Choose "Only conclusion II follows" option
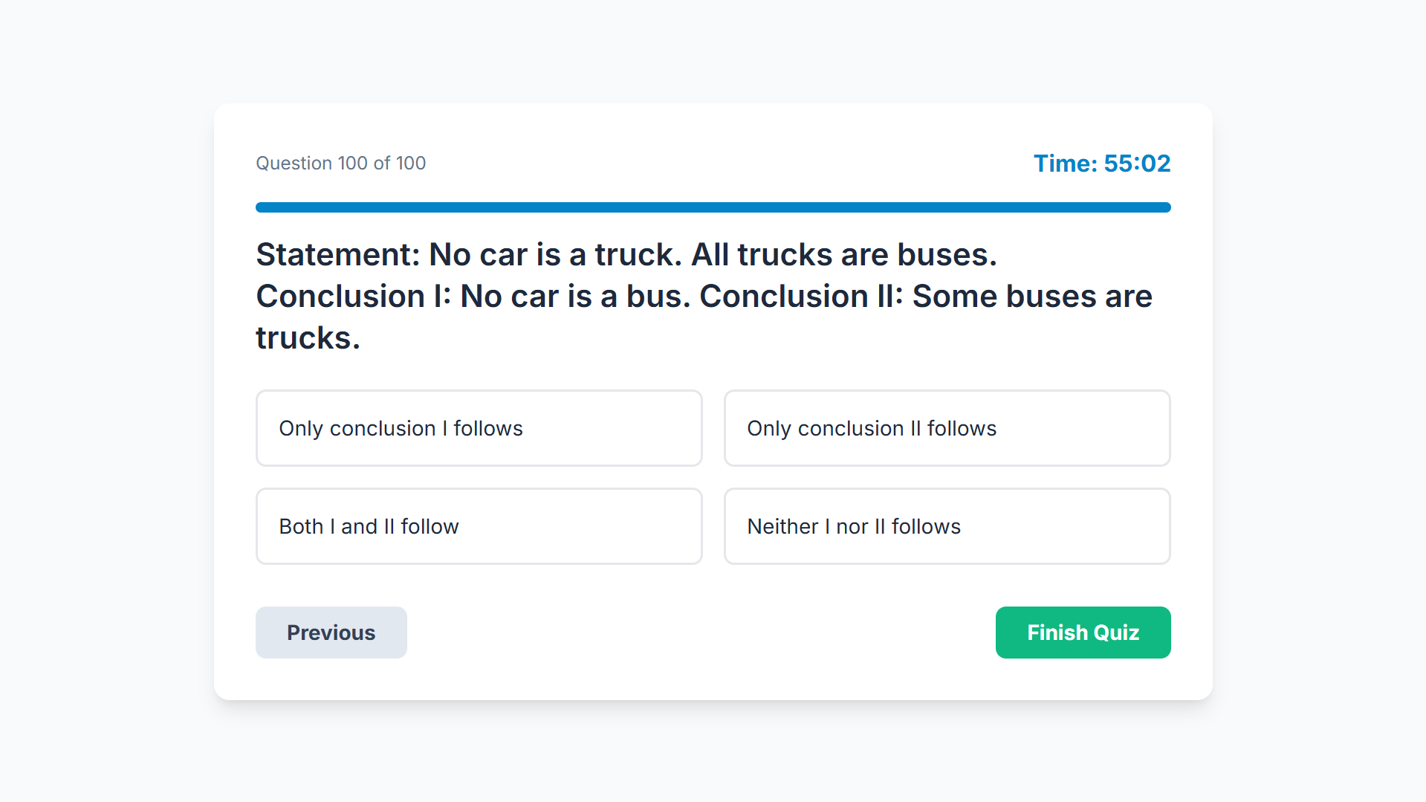Image resolution: width=1426 pixels, height=802 pixels. [x=947, y=428]
